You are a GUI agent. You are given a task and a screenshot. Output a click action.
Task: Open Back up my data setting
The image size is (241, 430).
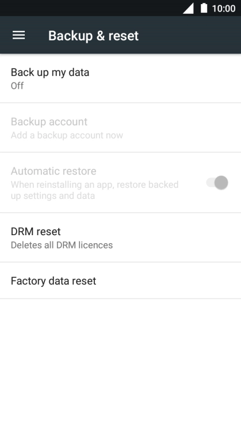[120, 78]
